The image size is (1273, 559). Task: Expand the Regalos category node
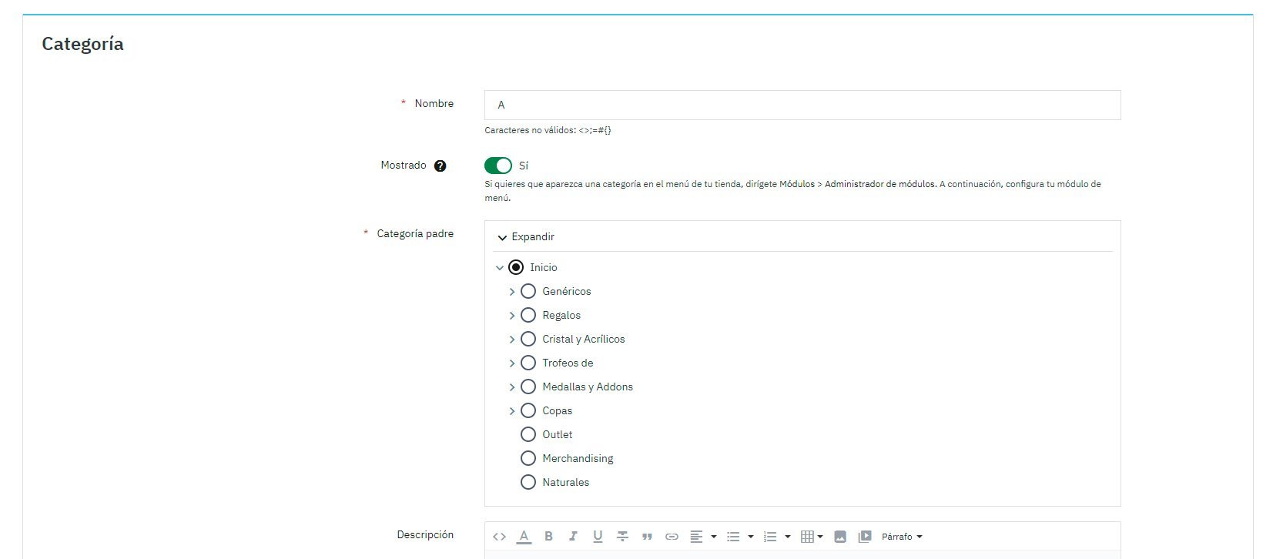(x=512, y=316)
